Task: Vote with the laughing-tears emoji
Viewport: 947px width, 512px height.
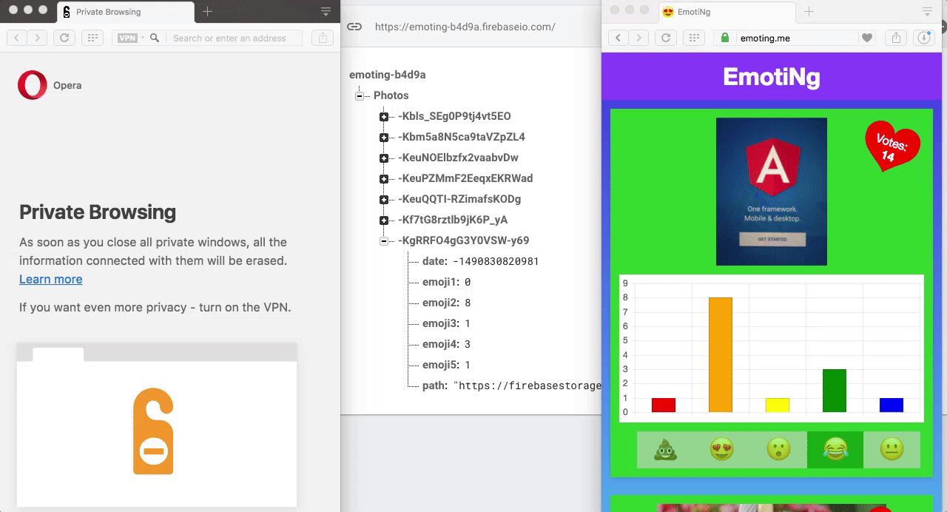Action: coord(835,449)
